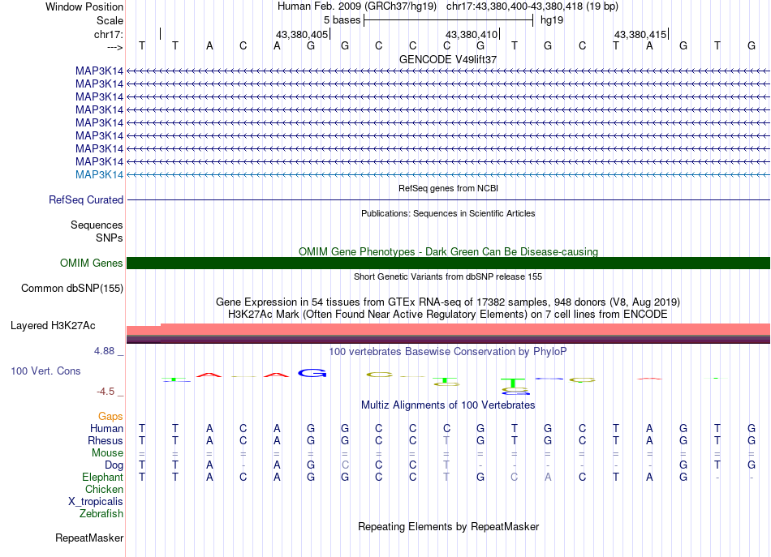This screenshot has width=771, height=557.
Task: Select the Scale track label
Action: point(110,20)
